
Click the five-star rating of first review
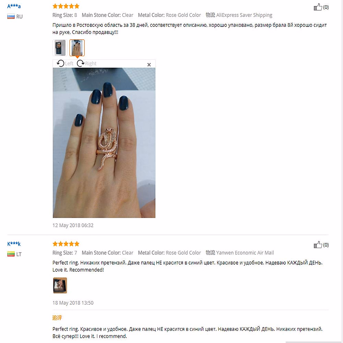pyautogui.click(x=66, y=6)
